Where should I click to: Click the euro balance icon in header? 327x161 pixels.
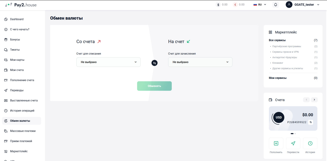click(235, 5)
